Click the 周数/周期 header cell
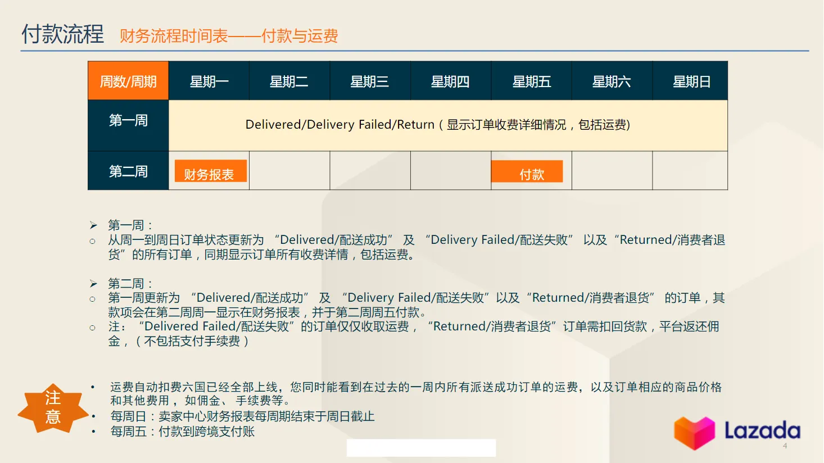Viewport: 824px width, 463px height. [128, 80]
